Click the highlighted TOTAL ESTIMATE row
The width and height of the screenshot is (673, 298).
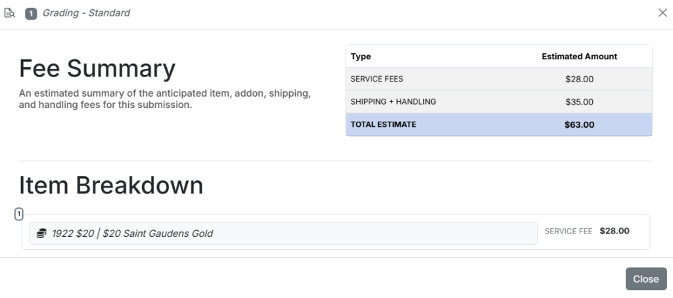(x=499, y=124)
